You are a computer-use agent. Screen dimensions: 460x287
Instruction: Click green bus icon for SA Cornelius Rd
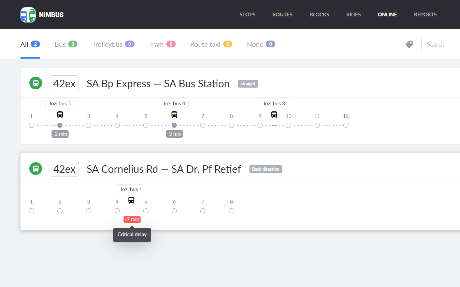pyautogui.click(x=35, y=169)
